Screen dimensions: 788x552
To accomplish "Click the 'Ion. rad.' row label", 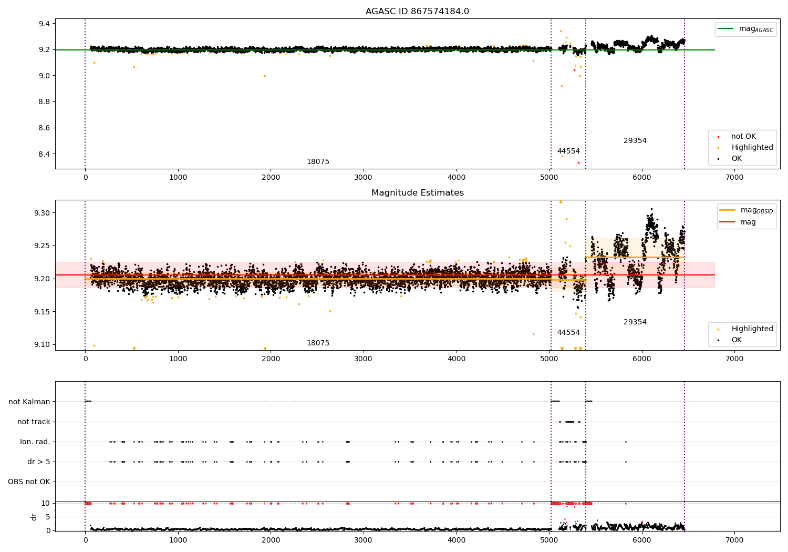I will click(x=35, y=442).
